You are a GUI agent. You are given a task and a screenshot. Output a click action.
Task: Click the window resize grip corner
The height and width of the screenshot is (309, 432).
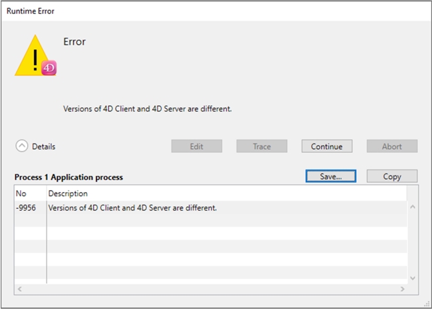point(426,304)
